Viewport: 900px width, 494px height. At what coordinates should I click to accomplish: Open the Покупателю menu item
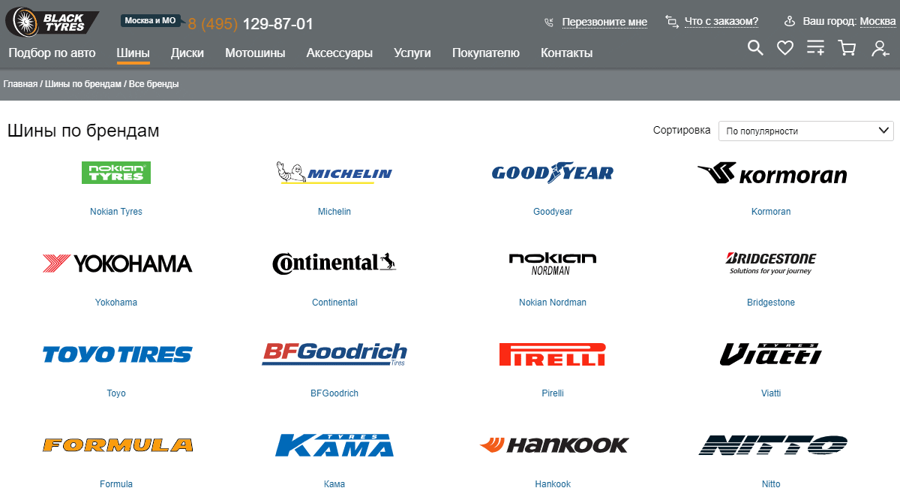485,53
